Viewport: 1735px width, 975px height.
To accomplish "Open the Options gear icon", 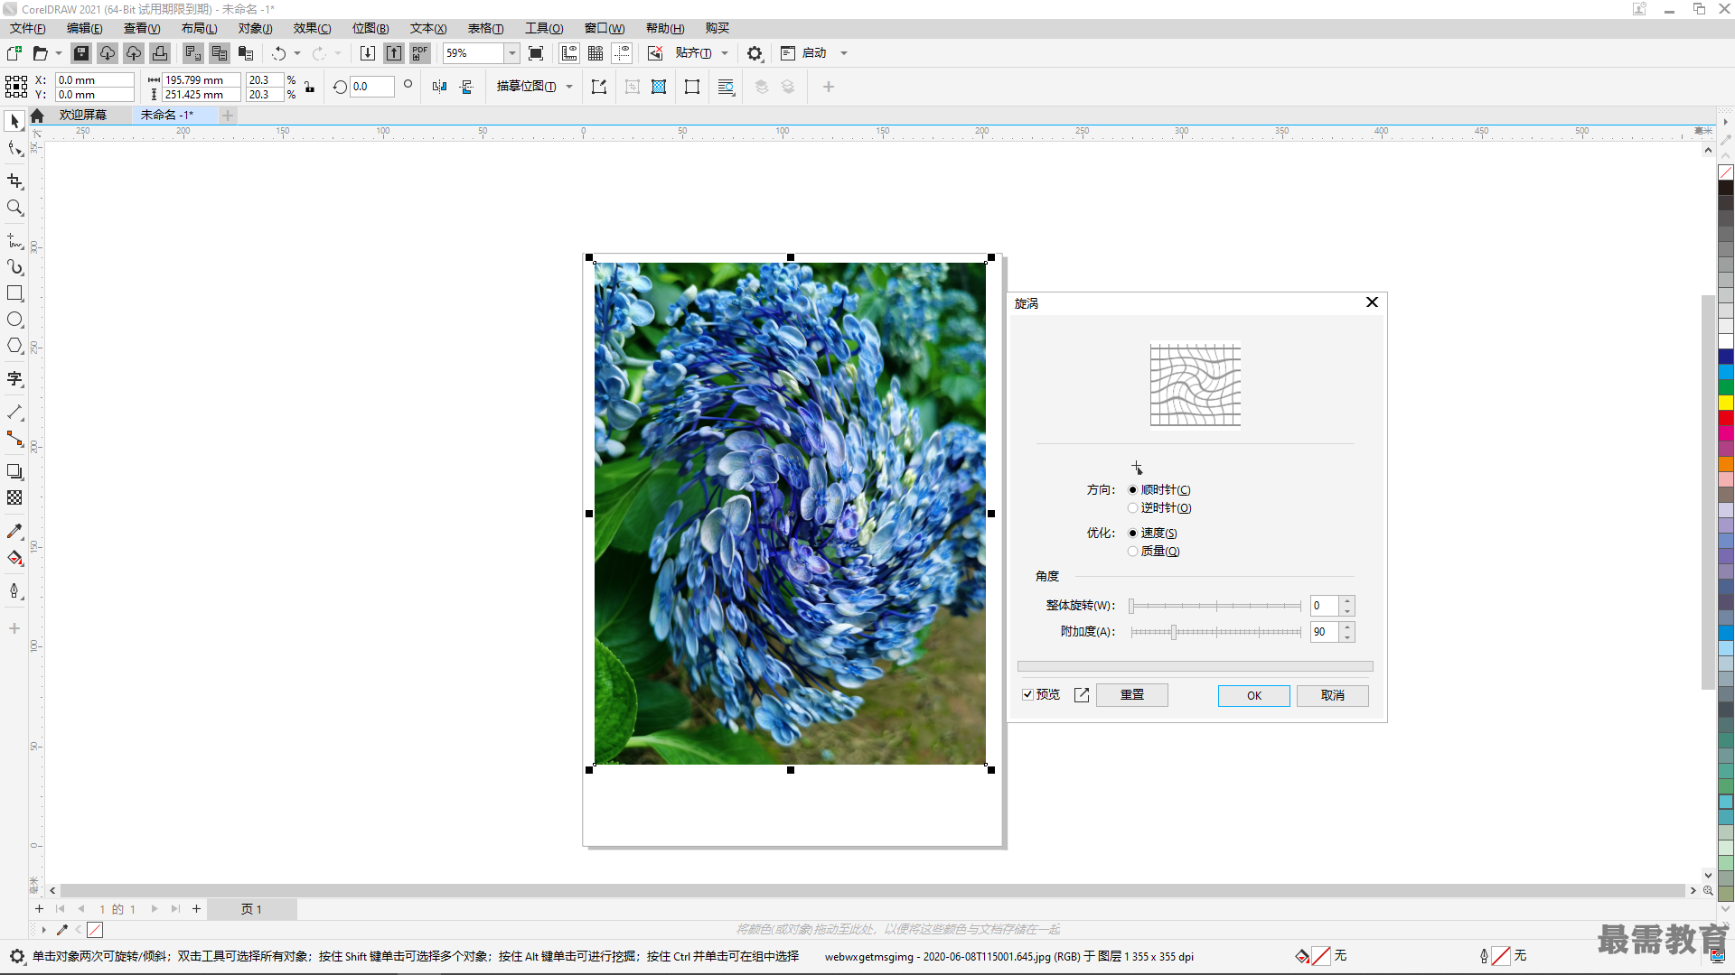I will (755, 53).
